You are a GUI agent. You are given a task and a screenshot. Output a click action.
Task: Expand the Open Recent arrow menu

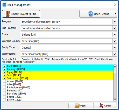click(x=115, y=14)
